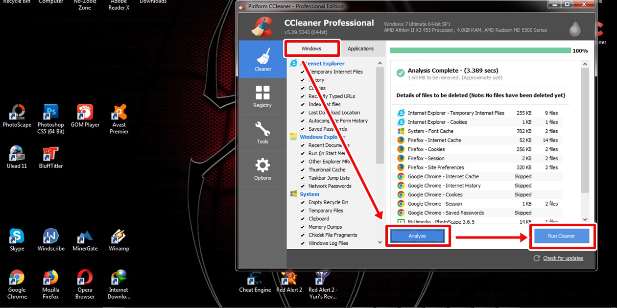Click options list scroll-down arrow
The height and width of the screenshot is (308, 617).
(380, 242)
